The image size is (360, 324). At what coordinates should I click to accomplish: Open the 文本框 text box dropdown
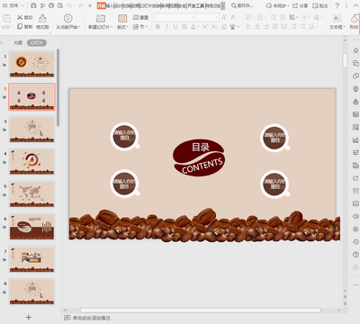pyautogui.click(x=337, y=27)
